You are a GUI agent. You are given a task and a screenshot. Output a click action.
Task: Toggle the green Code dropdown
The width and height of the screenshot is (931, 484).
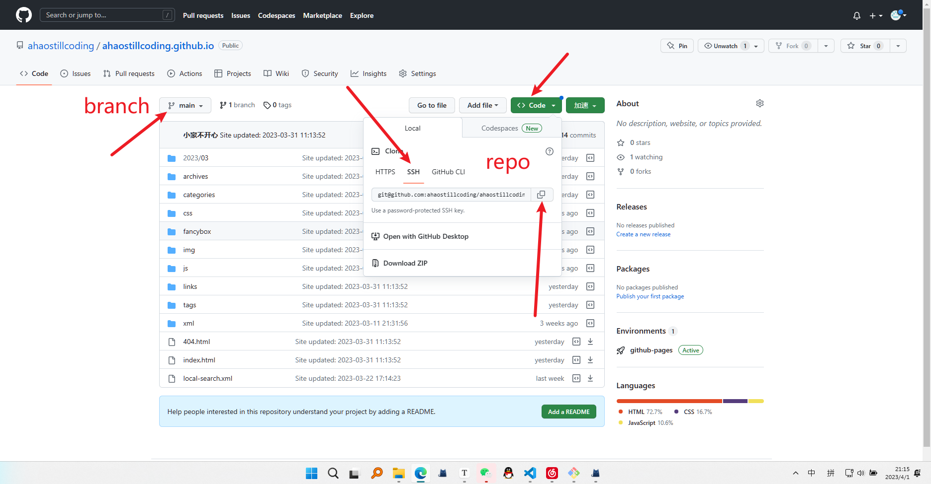(536, 105)
